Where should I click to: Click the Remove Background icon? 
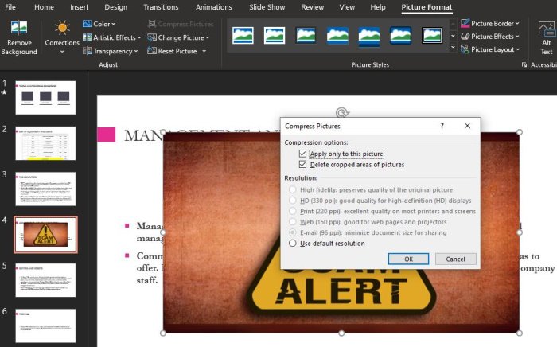click(x=19, y=28)
